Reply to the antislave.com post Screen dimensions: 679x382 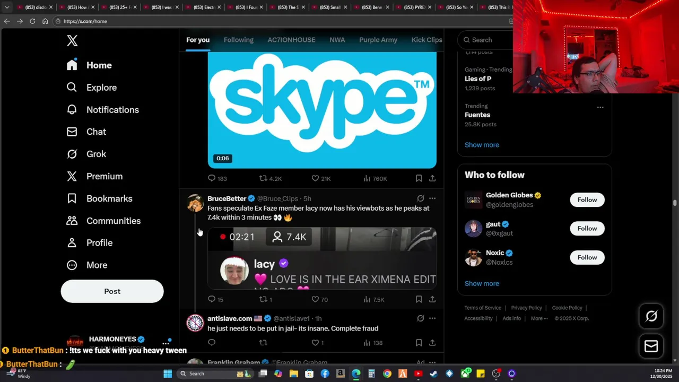[212, 343]
